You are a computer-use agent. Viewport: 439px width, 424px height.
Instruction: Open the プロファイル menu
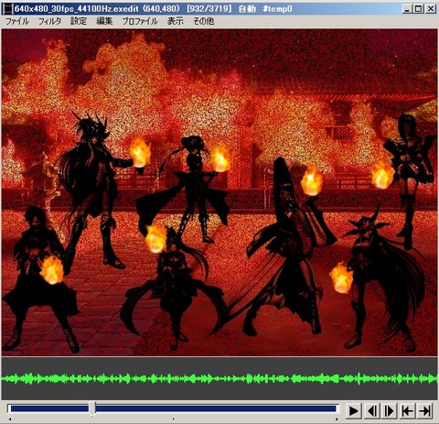point(140,21)
